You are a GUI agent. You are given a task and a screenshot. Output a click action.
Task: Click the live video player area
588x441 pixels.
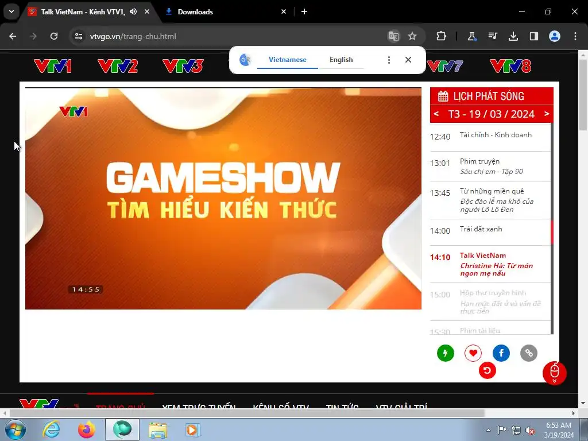click(223, 198)
